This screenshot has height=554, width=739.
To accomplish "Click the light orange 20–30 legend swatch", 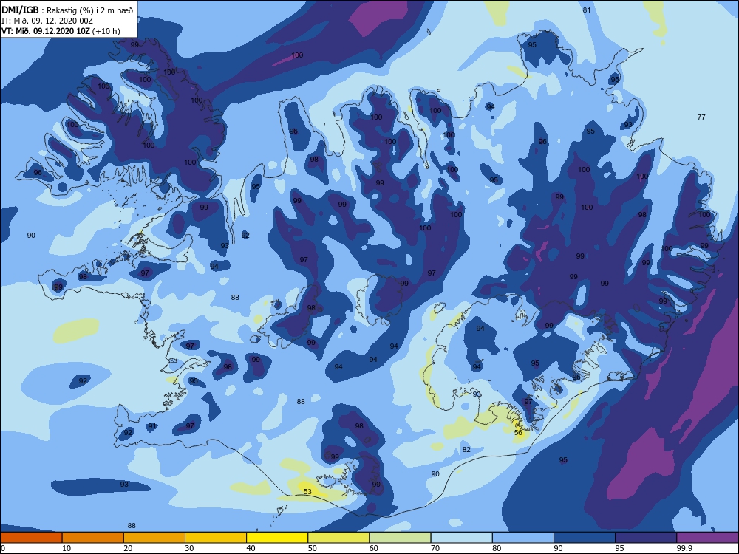I will pyautogui.click(x=154, y=538).
